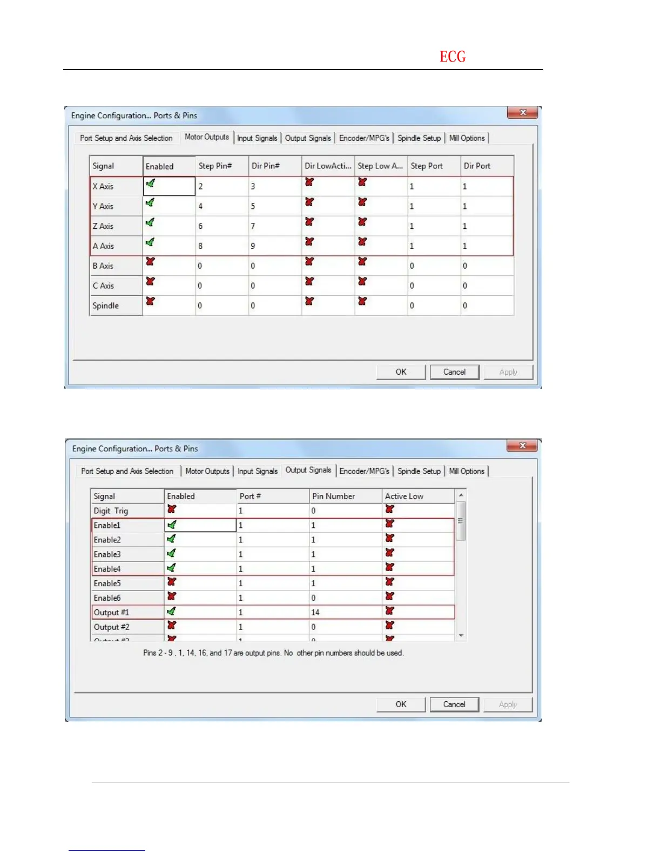Enable the Spindle motor output cross

coord(150,301)
